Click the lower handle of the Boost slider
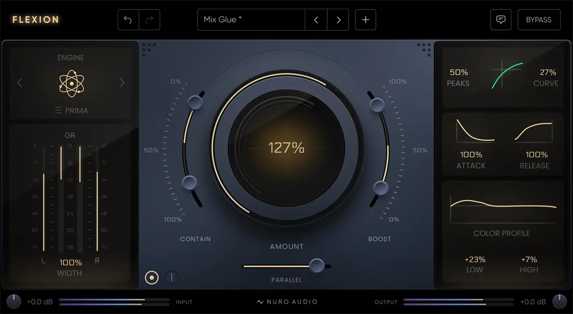Viewport: 573px width, 314px height. [381, 188]
